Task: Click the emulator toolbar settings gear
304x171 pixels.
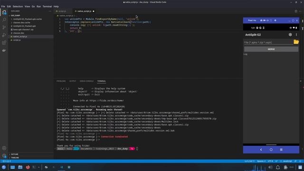Action: (275, 20)
